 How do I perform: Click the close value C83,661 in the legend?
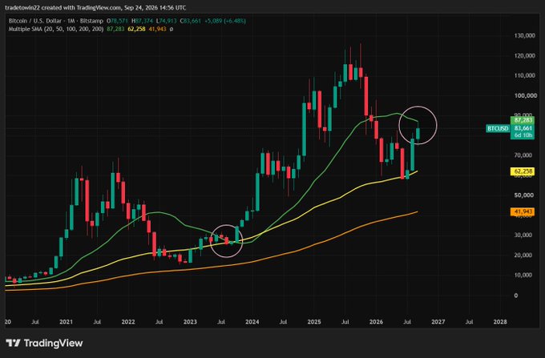(x=191, y=21)
